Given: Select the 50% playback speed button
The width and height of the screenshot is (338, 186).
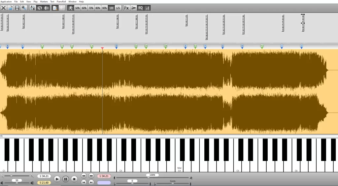Looking at the screenshot, I should point(77,8).
